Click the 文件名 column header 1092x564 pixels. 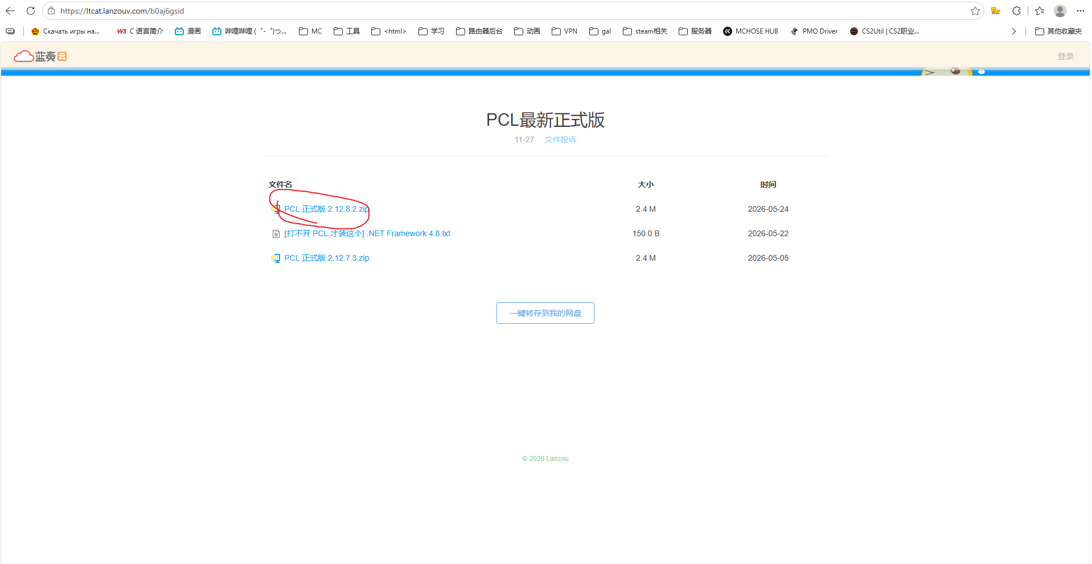point(280,184)
